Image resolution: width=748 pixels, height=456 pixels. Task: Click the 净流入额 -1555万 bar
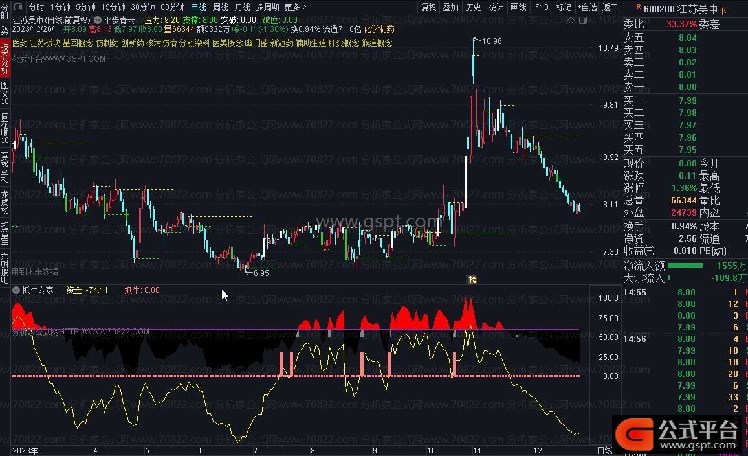685,265
